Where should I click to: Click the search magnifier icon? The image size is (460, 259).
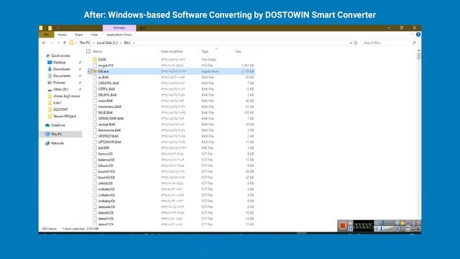click(414, 43)
